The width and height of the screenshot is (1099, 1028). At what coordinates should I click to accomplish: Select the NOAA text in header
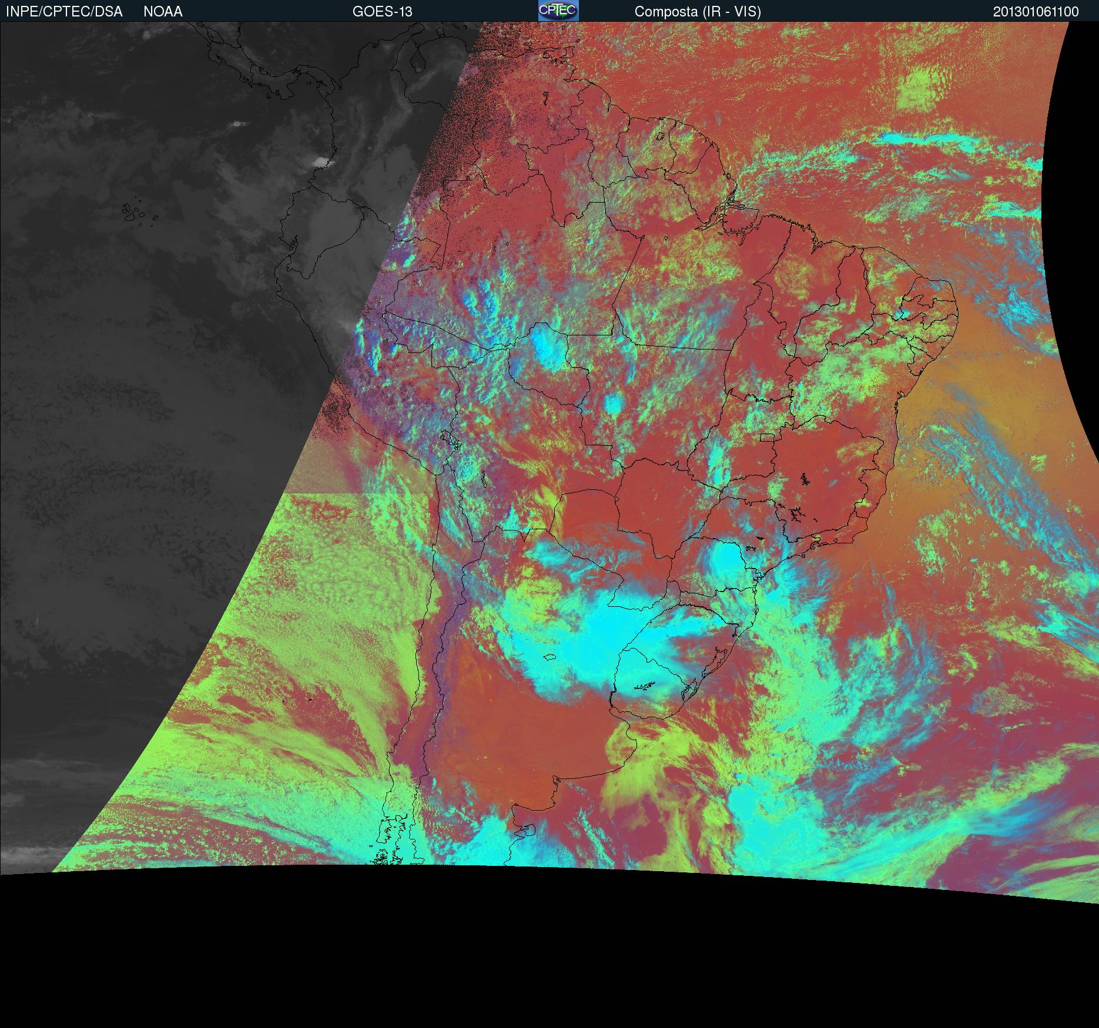[x=163, y=12]
